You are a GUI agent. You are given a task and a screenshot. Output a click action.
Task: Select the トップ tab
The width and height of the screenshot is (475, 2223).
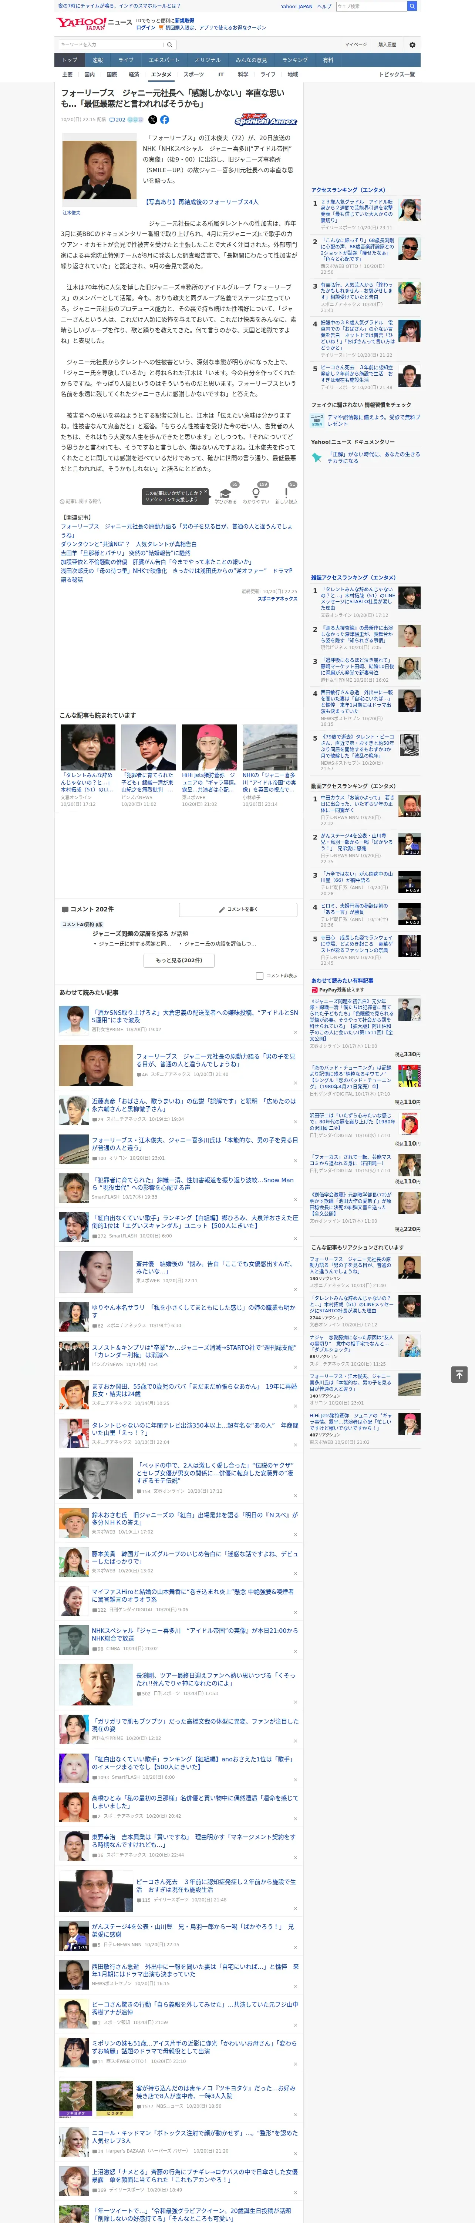click(70, 60)
